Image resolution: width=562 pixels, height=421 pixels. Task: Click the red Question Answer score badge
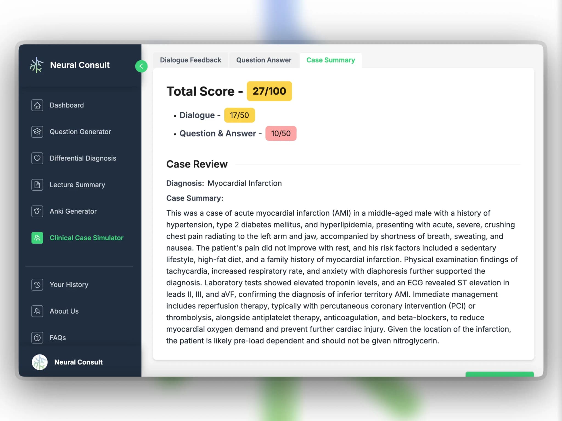point(280,133)
